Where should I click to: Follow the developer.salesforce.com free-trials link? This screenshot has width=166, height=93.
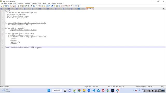27,23
